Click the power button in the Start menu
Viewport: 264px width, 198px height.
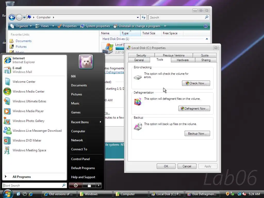pos(76,185)
